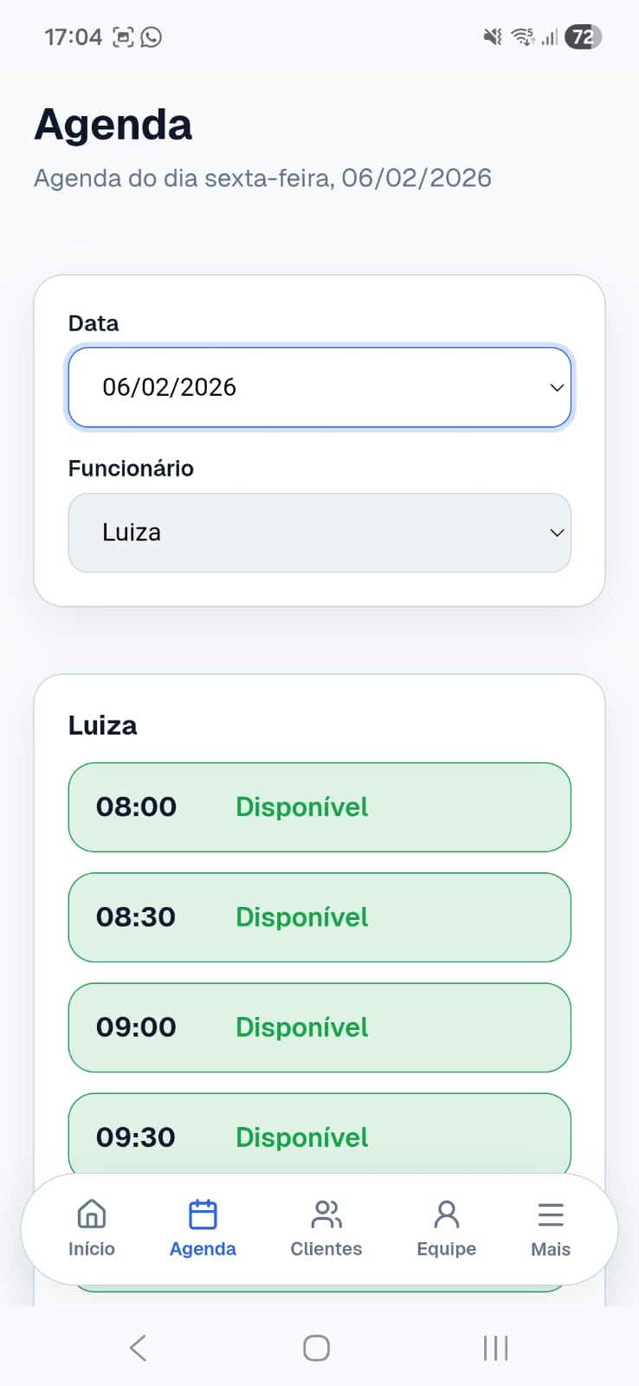Click the chevron on the Data field
Viewport: 639px width, 1386px height.
coord(557,387)
